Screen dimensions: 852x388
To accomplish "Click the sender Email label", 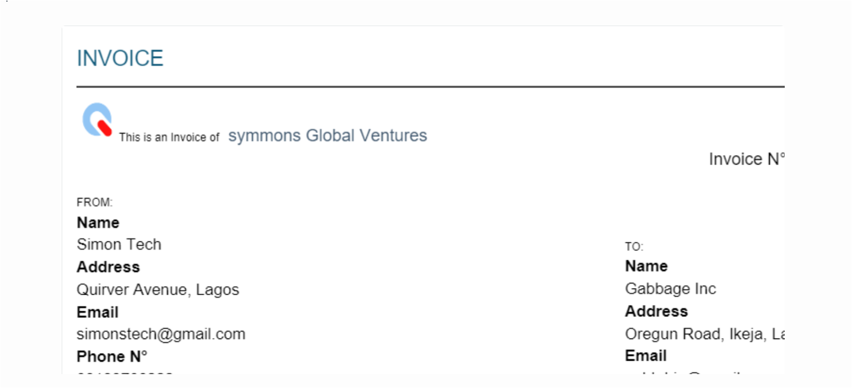I will [x=98, y=312].
